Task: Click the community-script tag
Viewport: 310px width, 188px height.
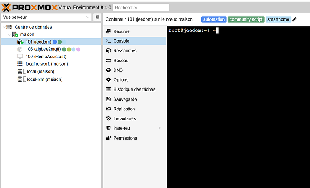Action: 246,19
